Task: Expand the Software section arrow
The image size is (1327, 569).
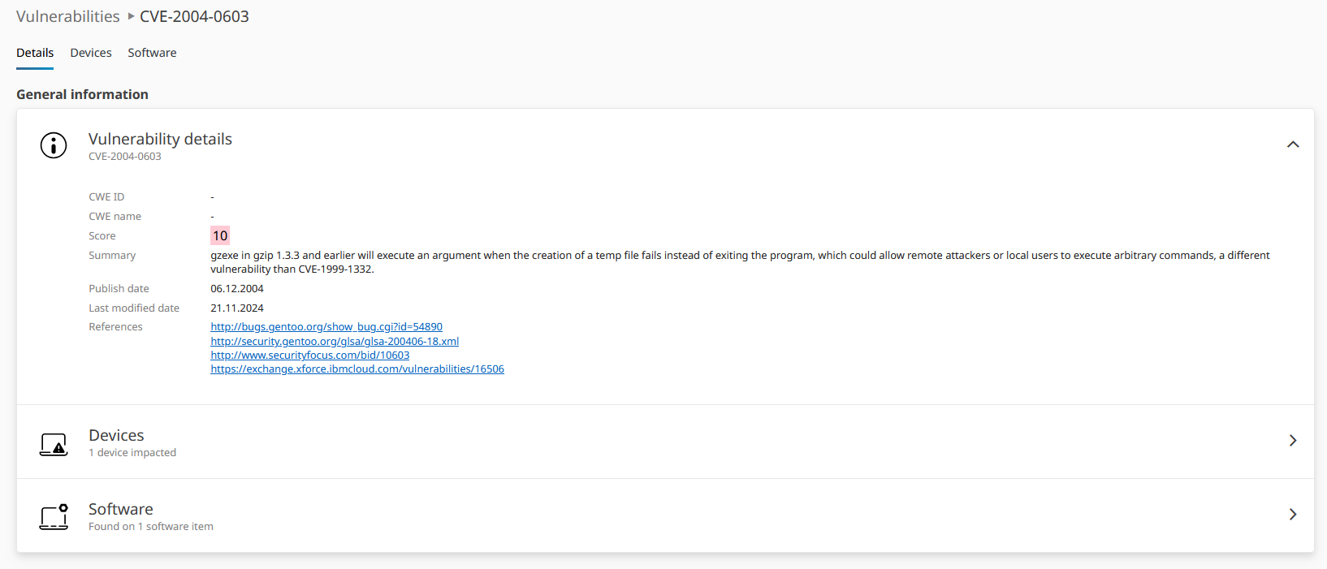Action: (1293, 515)
